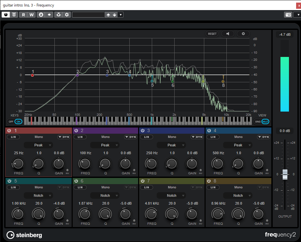Click the camera snapshot icon in the toolbar
The image size is (301, 242).
[288, 15]
